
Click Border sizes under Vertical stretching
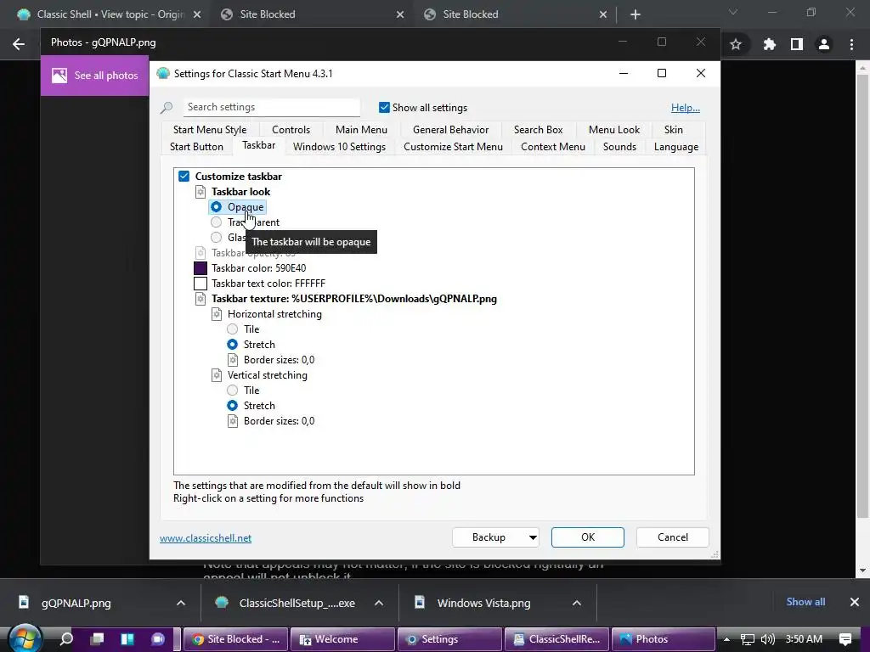coord(279,421)
